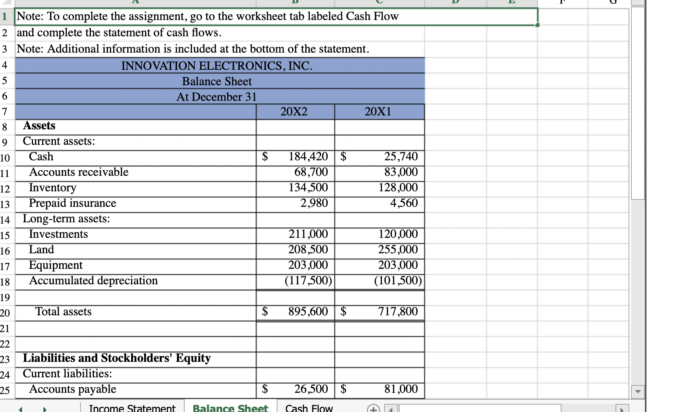
Task: Select column B header
Action: [x=295, y=2]
